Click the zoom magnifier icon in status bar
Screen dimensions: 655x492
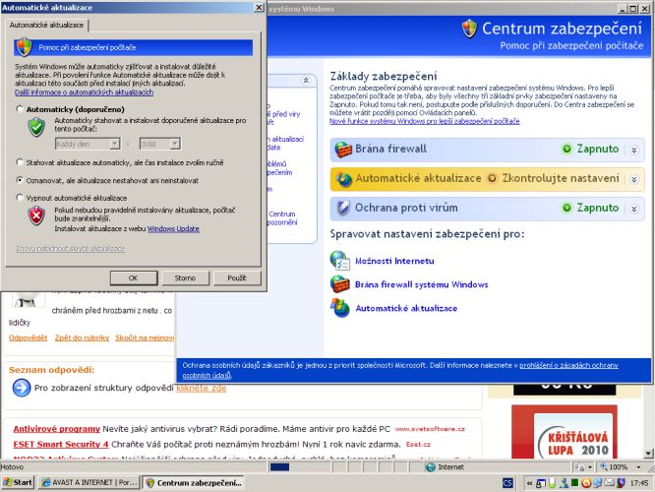pos(604,466)
